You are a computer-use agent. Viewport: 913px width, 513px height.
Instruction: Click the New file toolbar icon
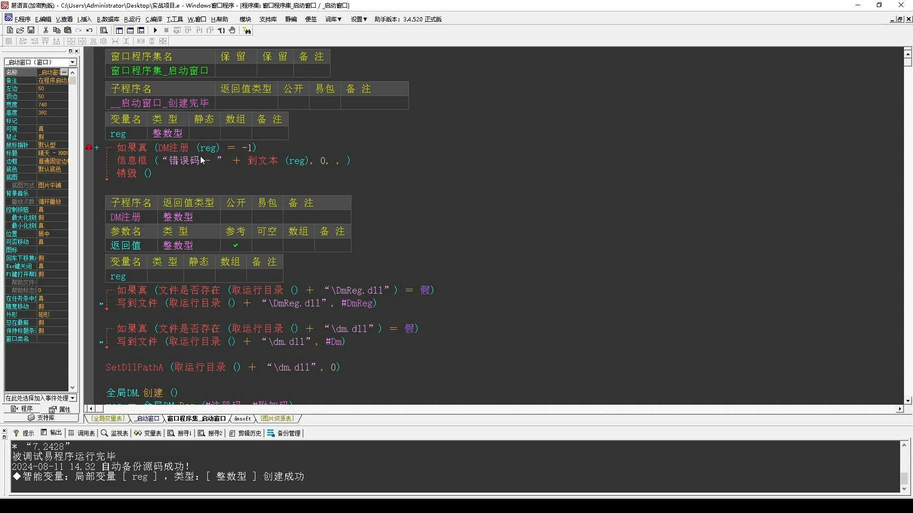10,30
